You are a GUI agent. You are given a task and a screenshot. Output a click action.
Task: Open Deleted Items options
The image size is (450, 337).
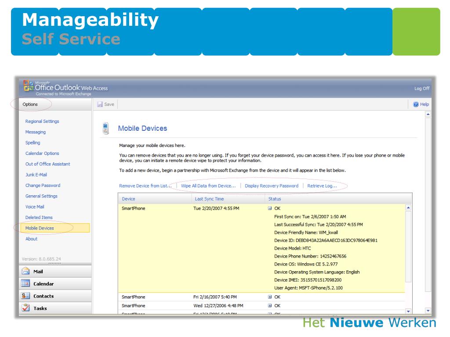[x=39, y=217]
